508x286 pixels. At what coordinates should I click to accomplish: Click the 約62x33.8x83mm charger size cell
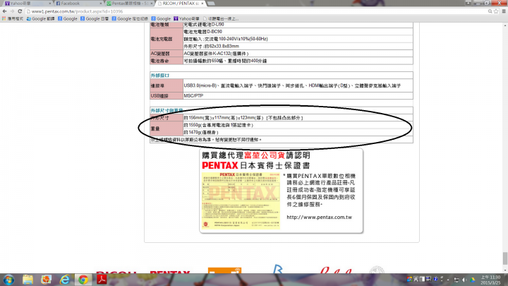[x=298, y=46]
